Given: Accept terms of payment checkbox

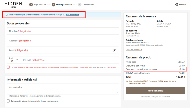Looking at the screenshot, I should (x=8, y=67).
